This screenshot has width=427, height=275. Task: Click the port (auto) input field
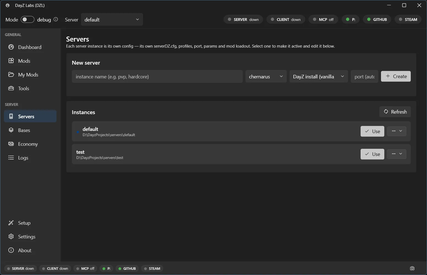(364, 76)
